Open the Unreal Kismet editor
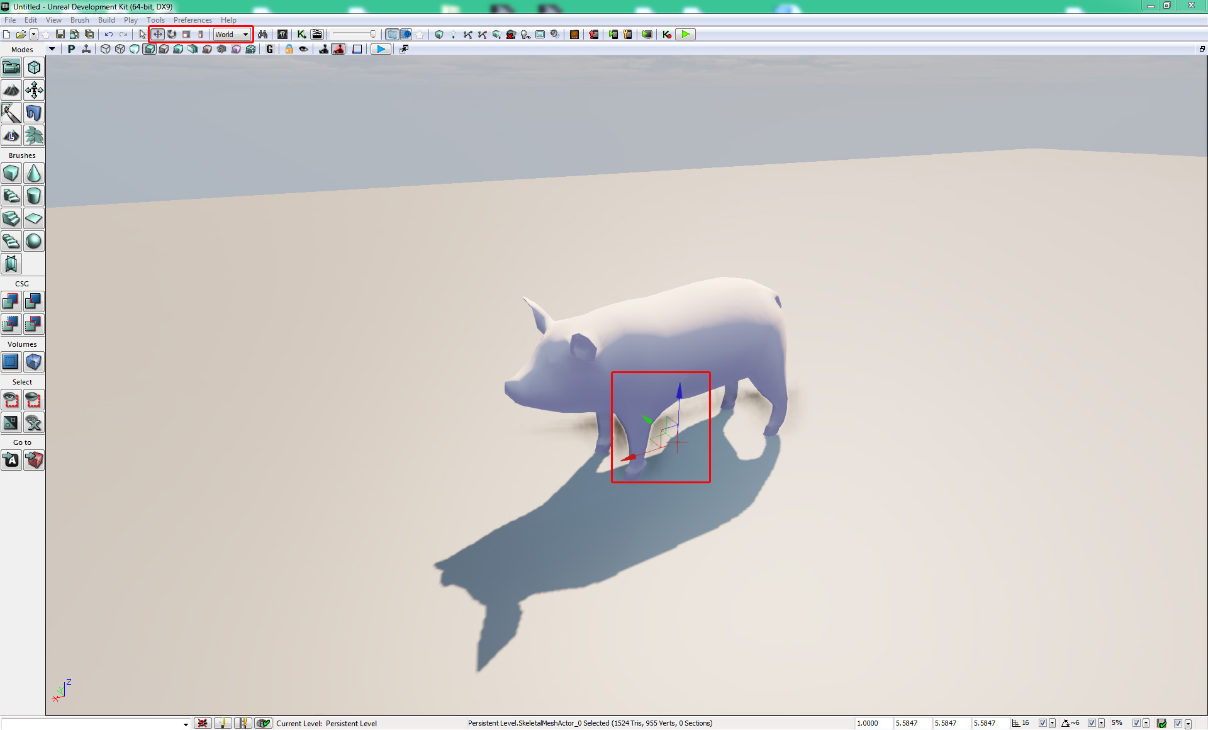 (301, 35)
